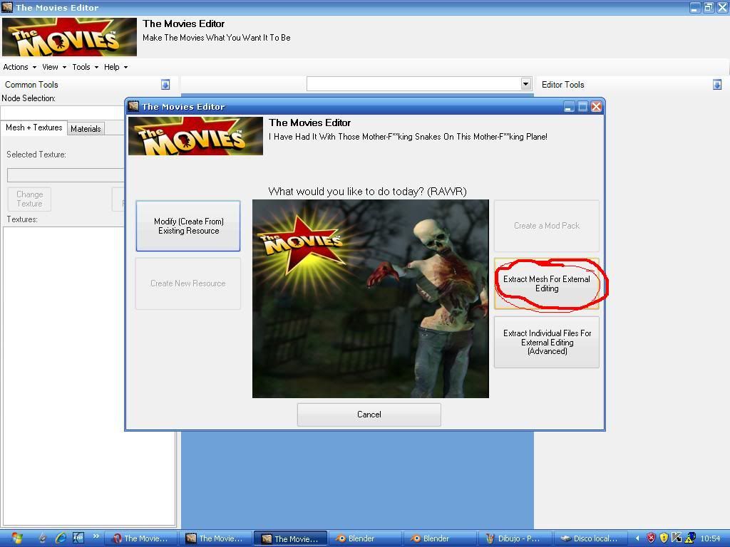Click the Change Texture button
This screenshot has height=547, width=730.
point(29,199)
